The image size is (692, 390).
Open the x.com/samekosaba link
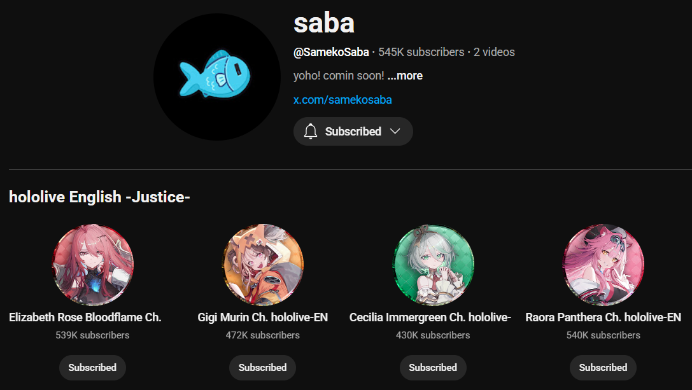[342, 100]
